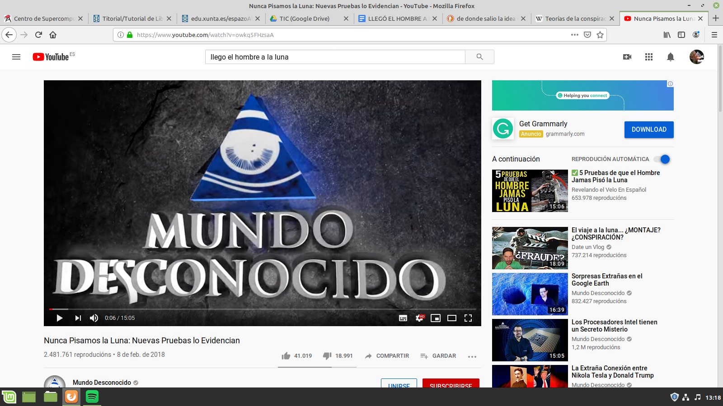Open the file manager folder in taskbar
Screen dimensions: 723x406
51,397
